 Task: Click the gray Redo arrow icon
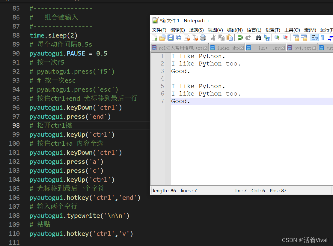(x=248, y=38)
